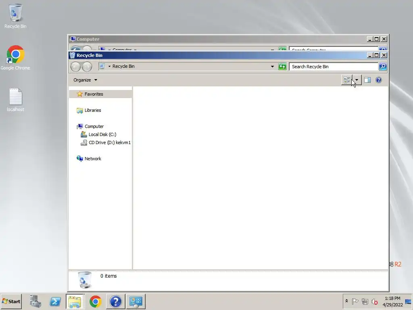
Task: Open the Recycle Bin desktop icon
Action: (15, 16)
